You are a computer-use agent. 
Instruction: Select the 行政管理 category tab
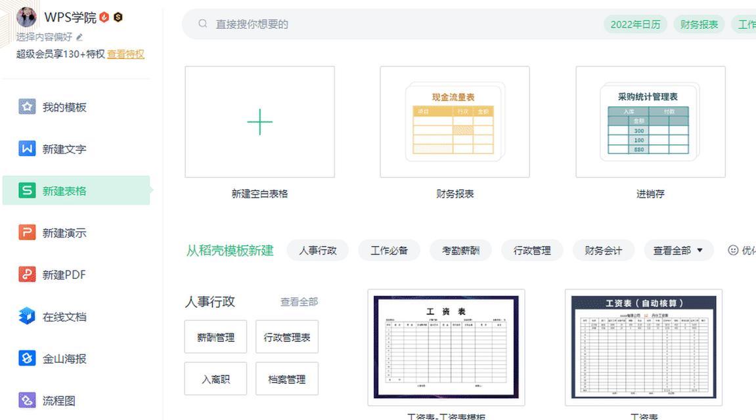(x=532, y=251)
